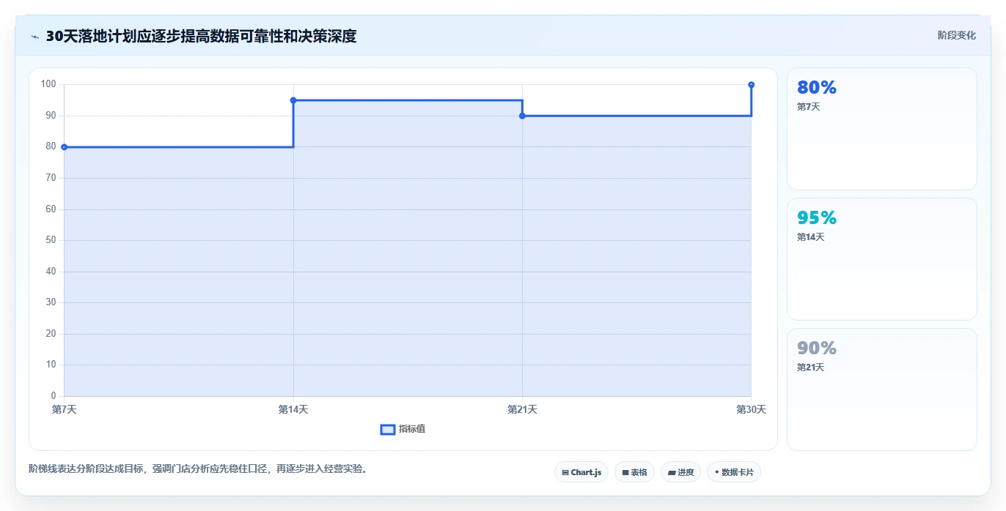Click the chart title 30天落地计划应逐步提高数据可靠性和决策深度
Viewport: 1006px width, 511px height.
point(201,37)
